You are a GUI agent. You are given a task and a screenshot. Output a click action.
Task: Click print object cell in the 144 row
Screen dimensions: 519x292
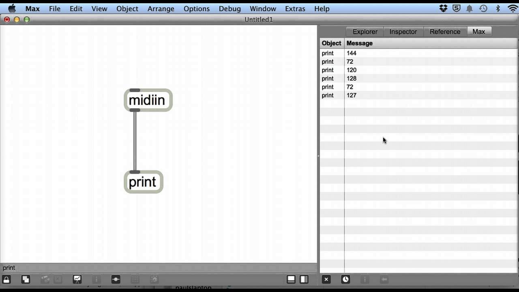(x=328, y=53)
